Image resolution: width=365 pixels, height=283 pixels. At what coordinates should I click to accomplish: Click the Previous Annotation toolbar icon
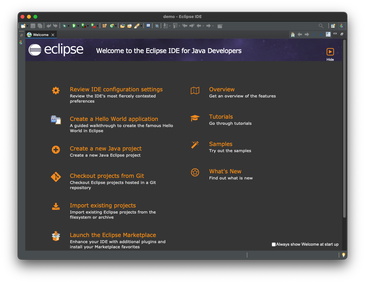[x=175, y=26]
